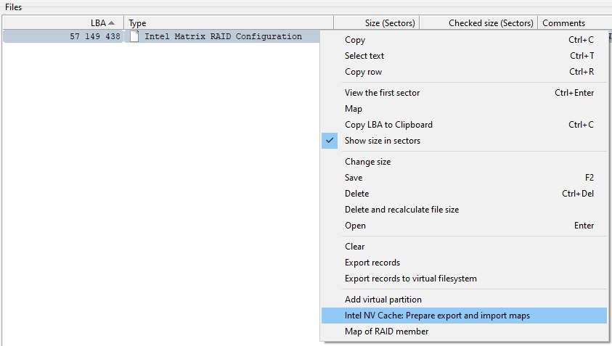Select Delete and recalculate file size
The image size is (612, 346).
click(x=401, y=210)
